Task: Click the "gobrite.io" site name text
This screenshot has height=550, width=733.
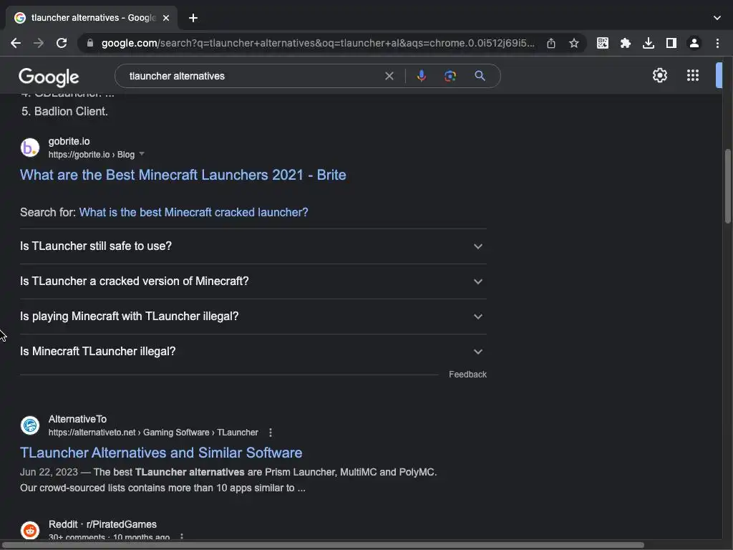Action: click(69, 141)
